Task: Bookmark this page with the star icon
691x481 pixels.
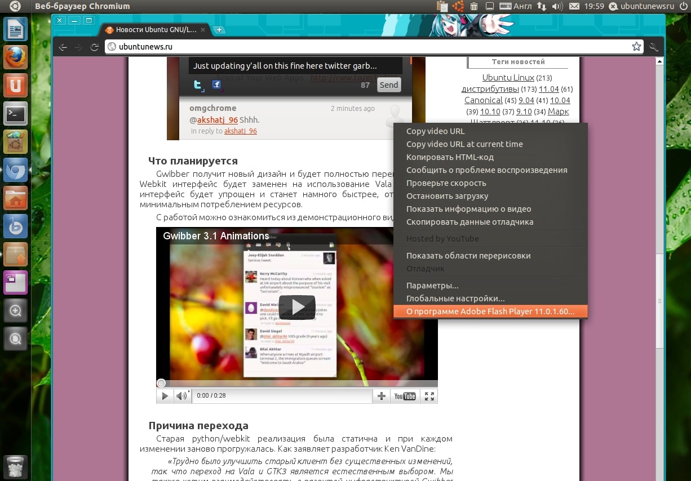Action: pos(636,47)
